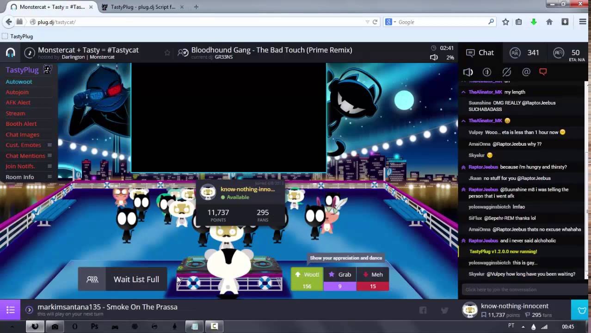Click the TastyPlug bookmark
591x333 pixels.
pyautogui.click(x=18, y=36)
